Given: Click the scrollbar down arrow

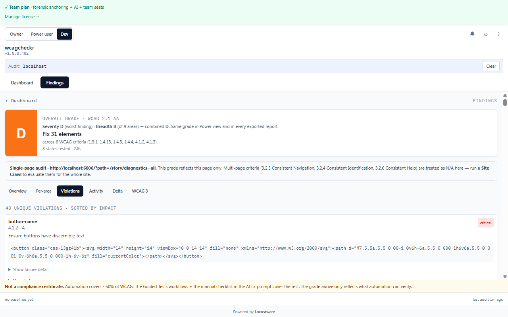Looking at the screenshot, I should 505,277.
